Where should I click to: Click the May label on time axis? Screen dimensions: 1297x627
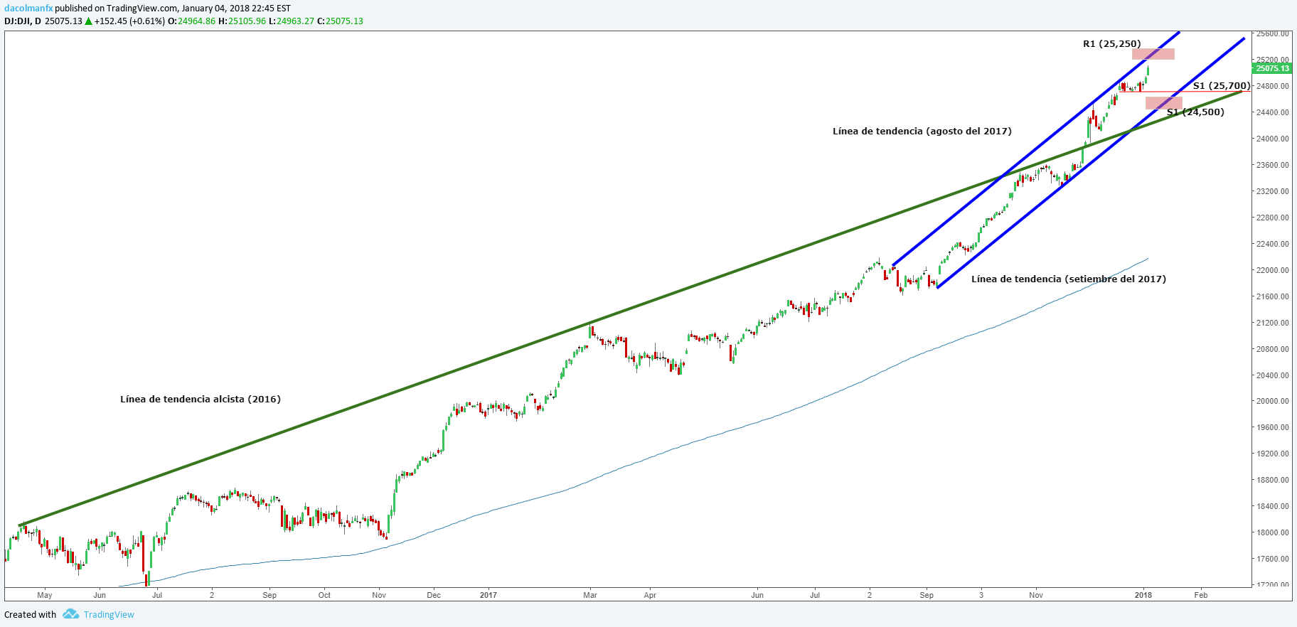click(x=45, y=595)
